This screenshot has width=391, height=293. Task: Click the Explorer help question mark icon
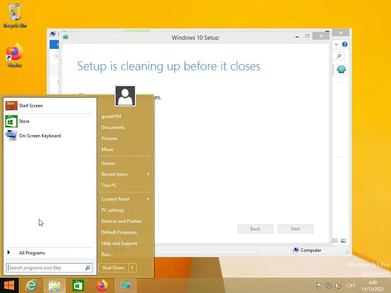tap(345, 44)
